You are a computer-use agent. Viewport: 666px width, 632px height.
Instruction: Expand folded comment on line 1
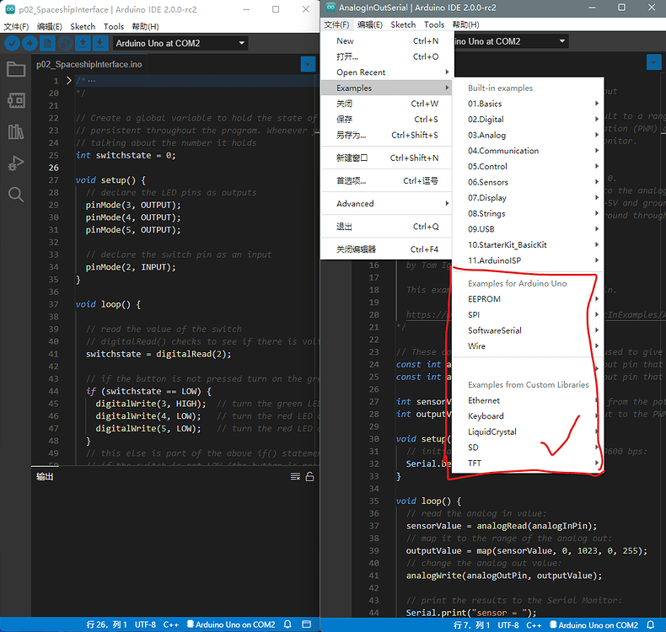(69, 81)
